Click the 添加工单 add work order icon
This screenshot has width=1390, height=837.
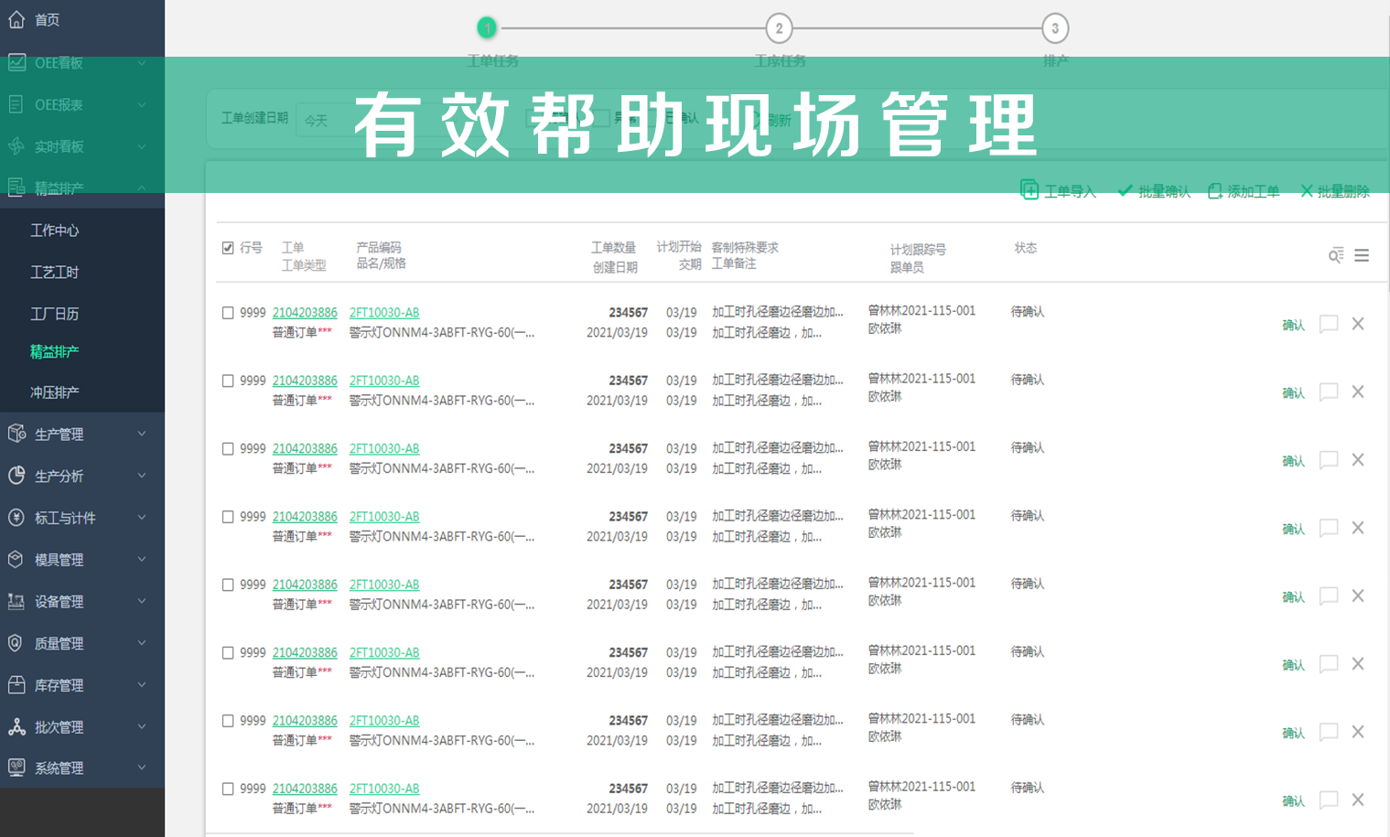1214,190
